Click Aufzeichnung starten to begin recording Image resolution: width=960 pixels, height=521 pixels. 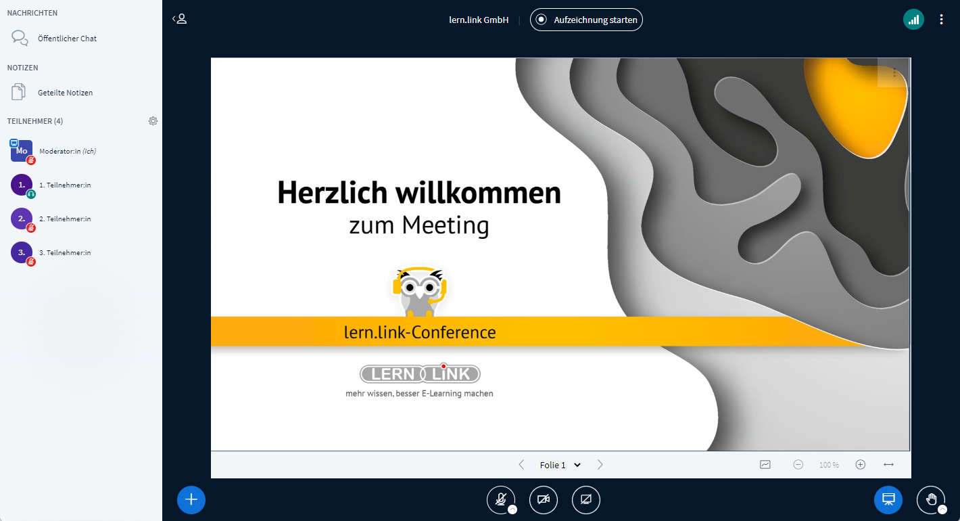[586, 20]
